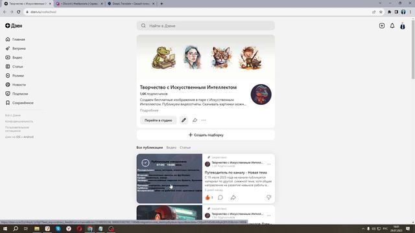
Task: Like the Путеводитель по каналу post
Action: (x=207, y=197)
